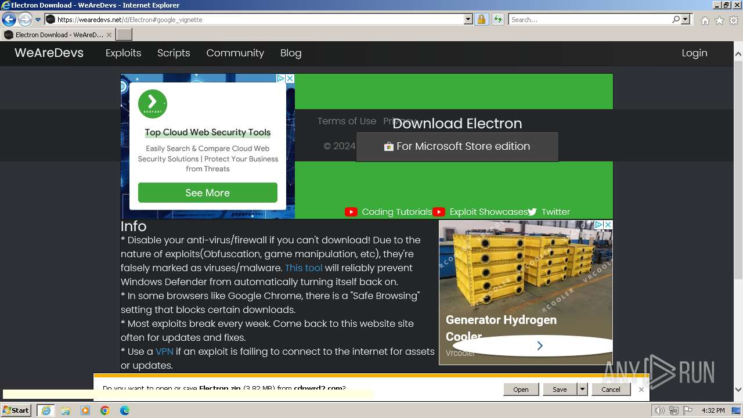Open the Exploits menu item
Image resolution: width=743 pixels, height=418 pixels.
[123, 53]
